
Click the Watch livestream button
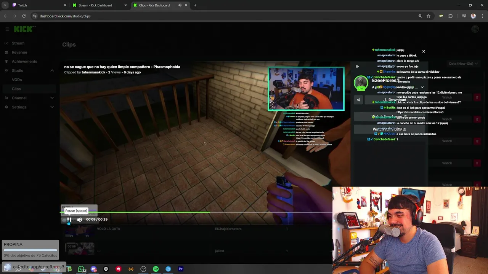389,117
